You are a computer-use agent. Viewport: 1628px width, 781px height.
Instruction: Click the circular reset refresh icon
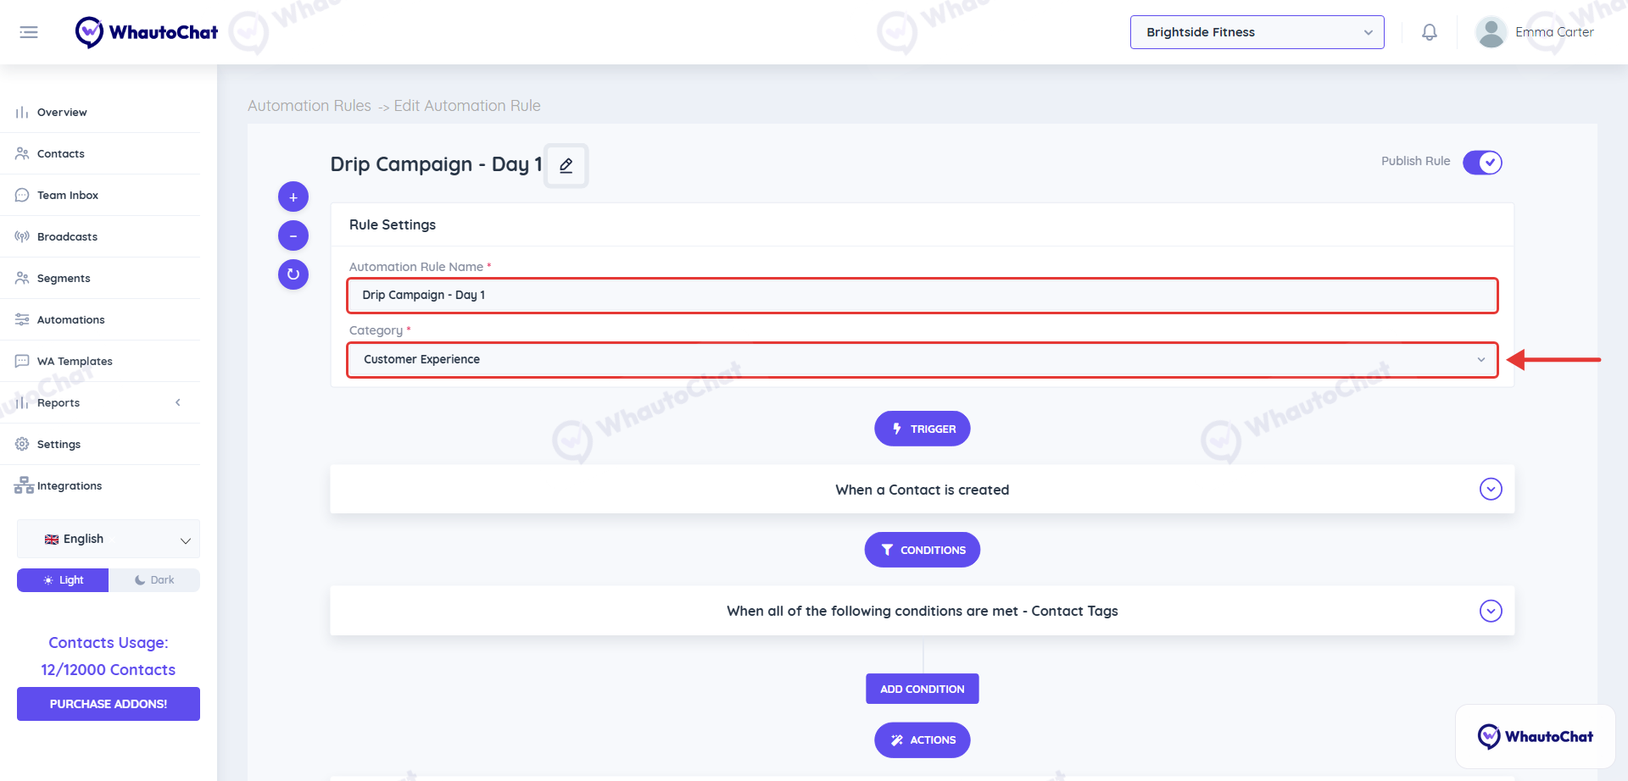pyautogui.click(x=293, y=274)
